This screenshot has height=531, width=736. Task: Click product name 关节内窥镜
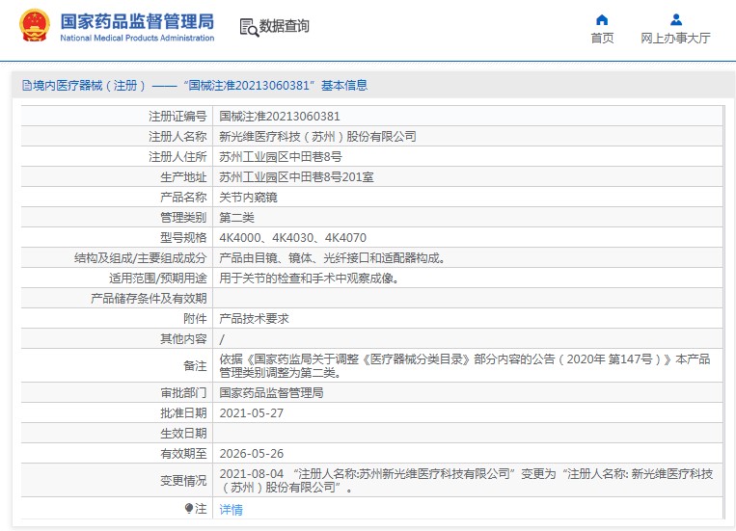click(248, 197)
